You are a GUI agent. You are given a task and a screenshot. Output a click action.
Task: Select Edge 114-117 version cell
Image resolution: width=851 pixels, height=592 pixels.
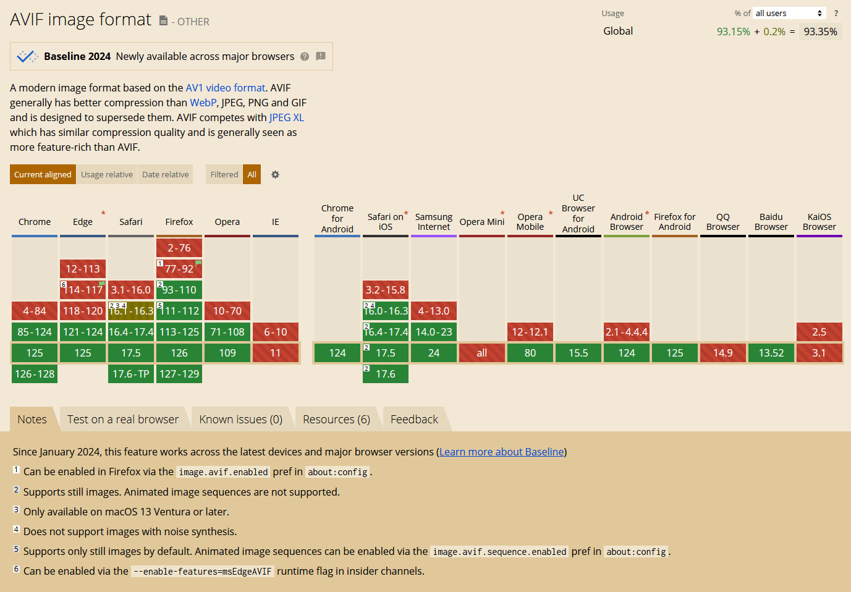point(83,290)
